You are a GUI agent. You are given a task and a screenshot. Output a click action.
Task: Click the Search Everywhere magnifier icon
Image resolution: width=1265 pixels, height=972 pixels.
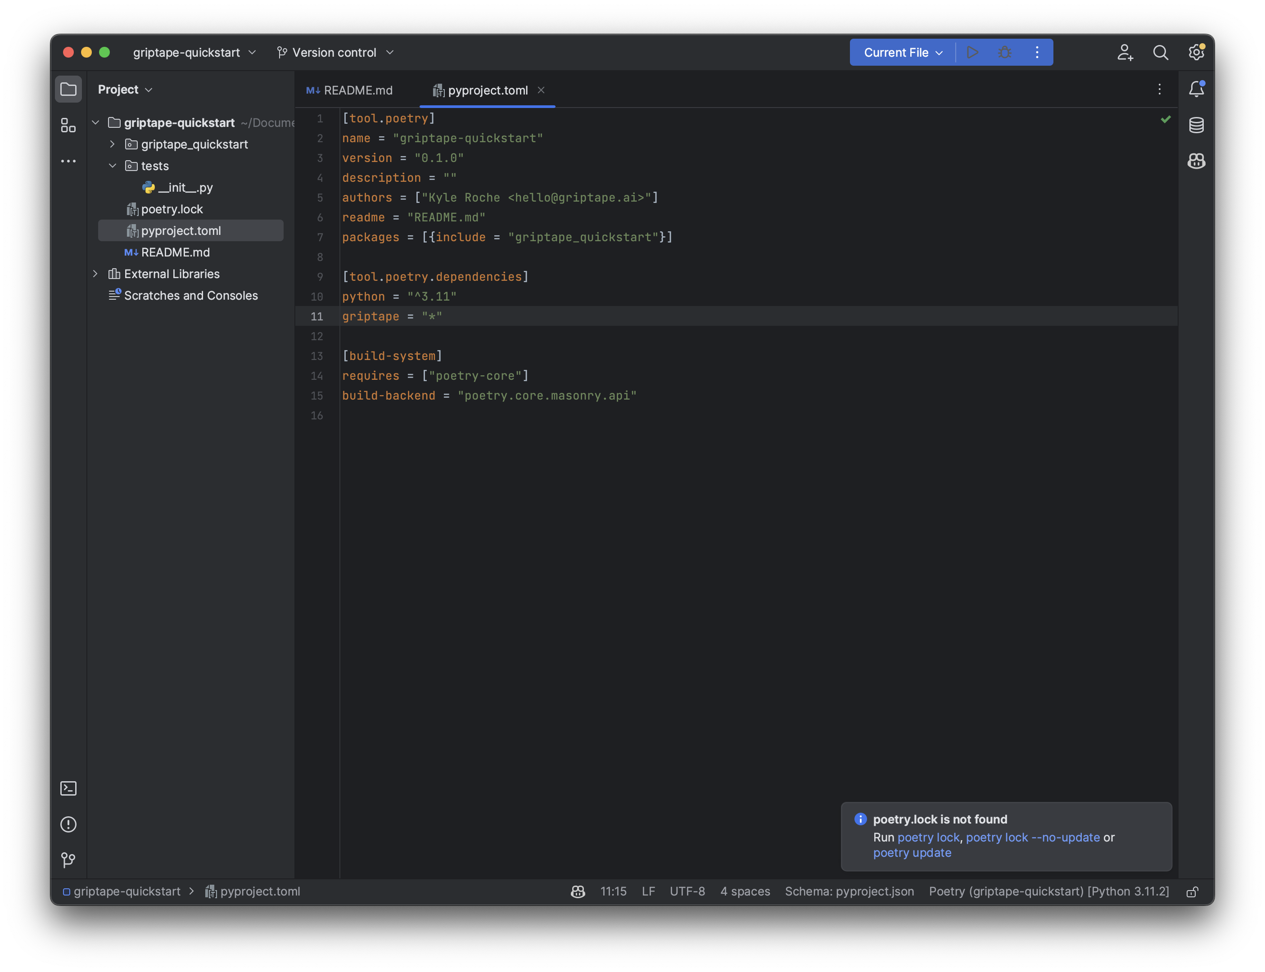(x=1160, y=53)
